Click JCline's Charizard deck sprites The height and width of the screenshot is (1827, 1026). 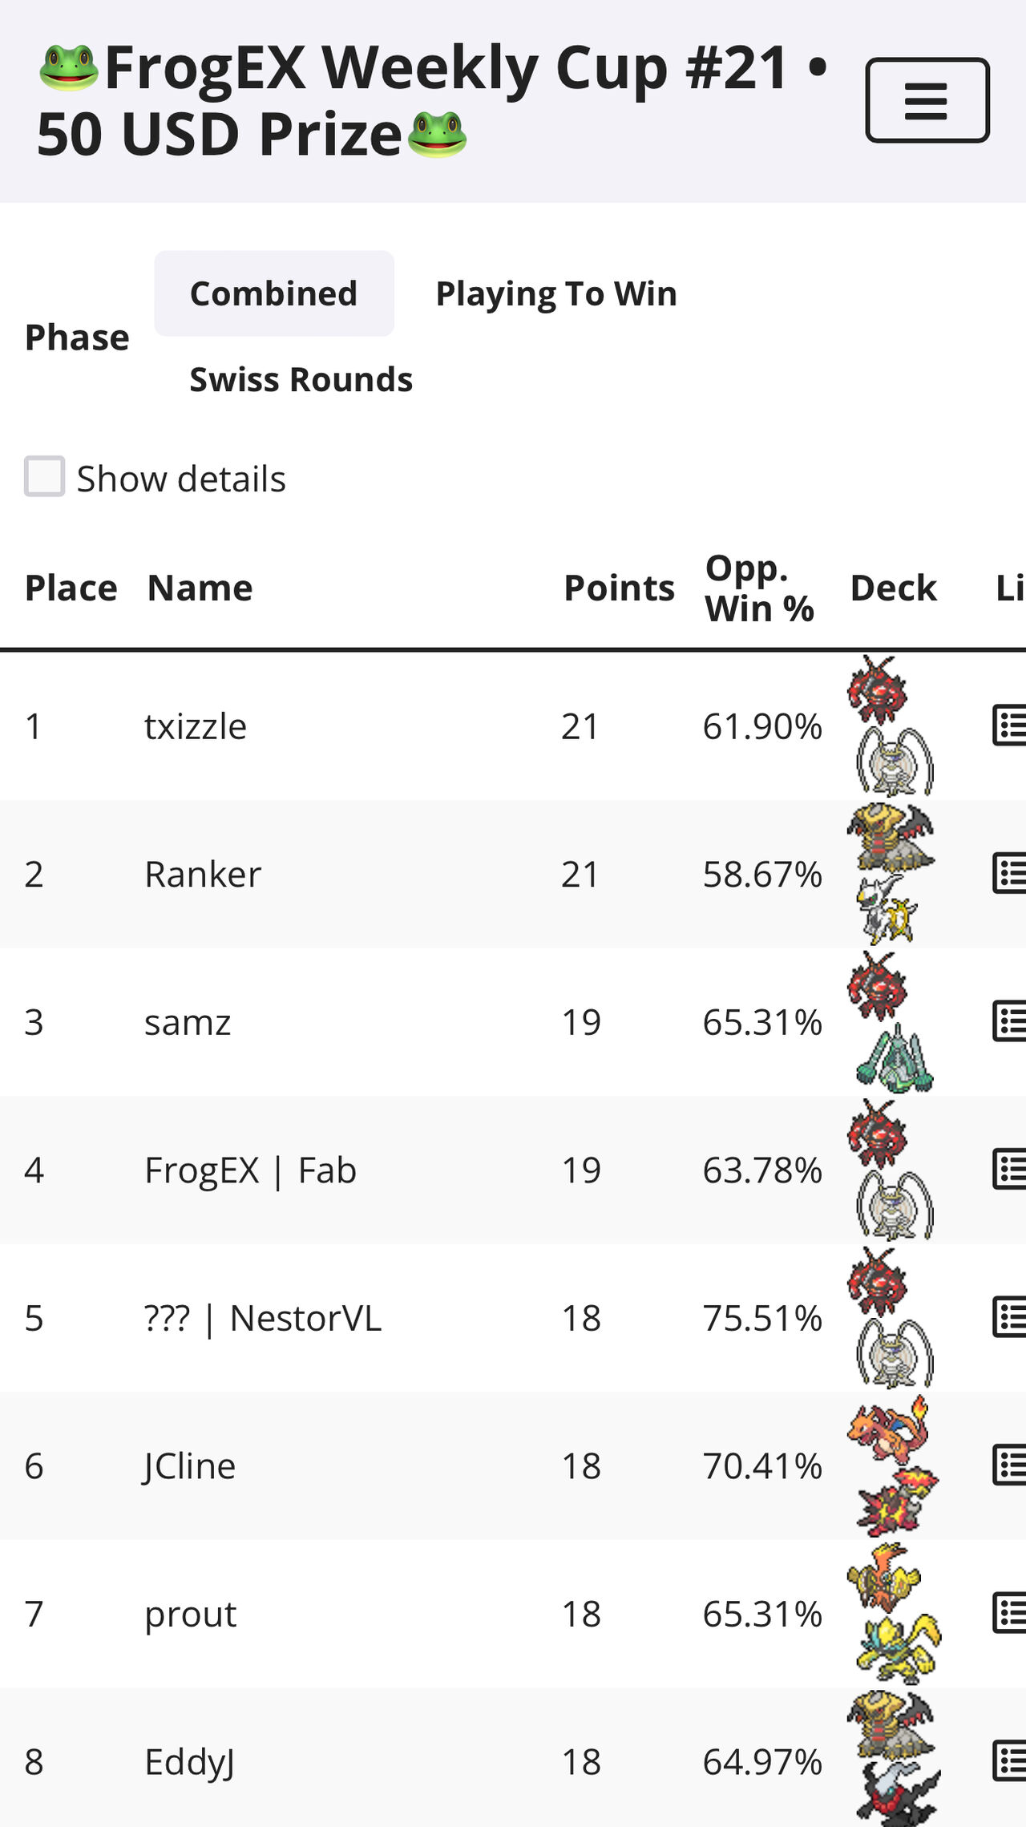pos(894,1465)
